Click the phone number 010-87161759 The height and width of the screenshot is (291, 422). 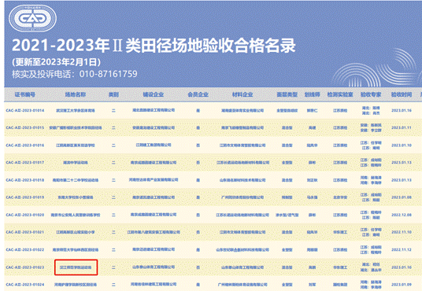click(108, 74)
